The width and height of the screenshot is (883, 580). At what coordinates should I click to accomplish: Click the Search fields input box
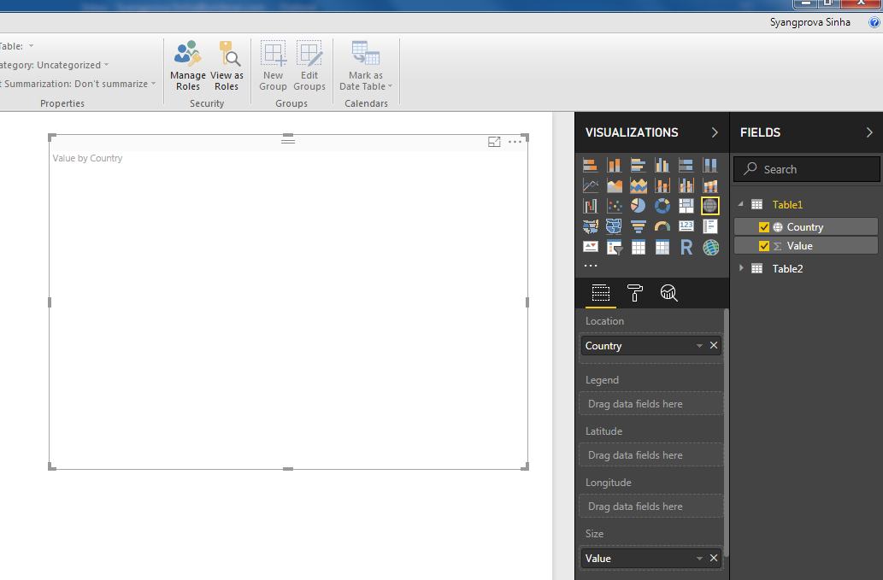tap(806, 169)
